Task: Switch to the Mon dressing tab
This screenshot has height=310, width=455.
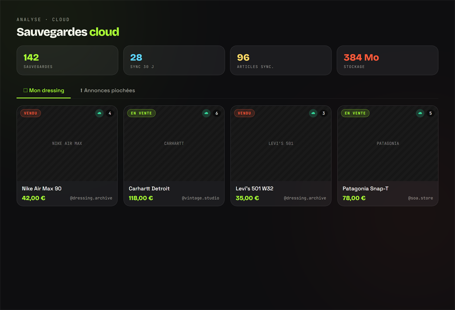Action: click(x=43, y=91)
